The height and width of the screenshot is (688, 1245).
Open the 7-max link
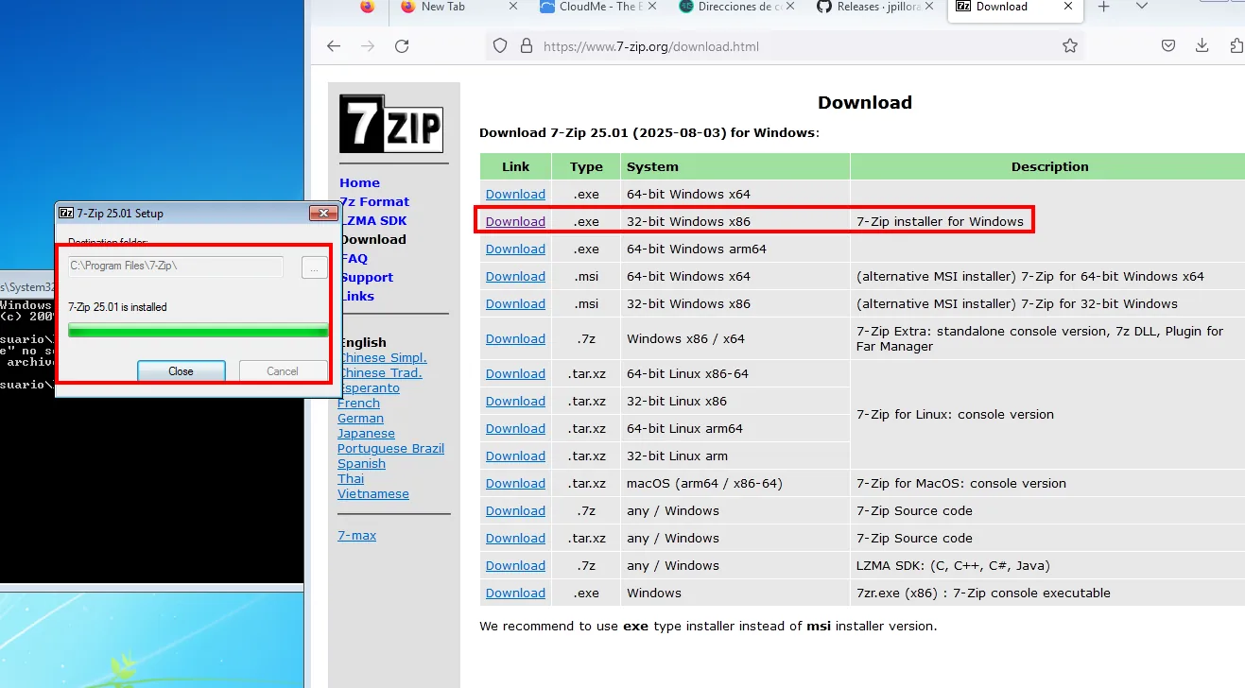tap(356, 535)
